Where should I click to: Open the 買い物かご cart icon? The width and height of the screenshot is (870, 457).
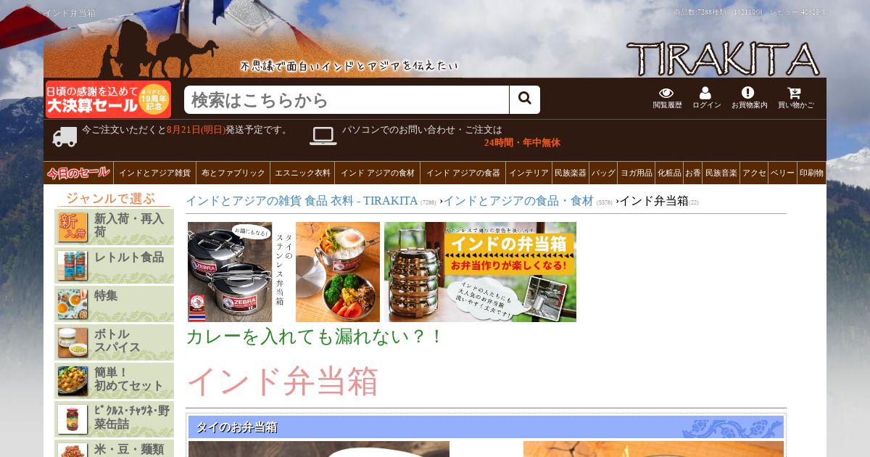[795, 98]
